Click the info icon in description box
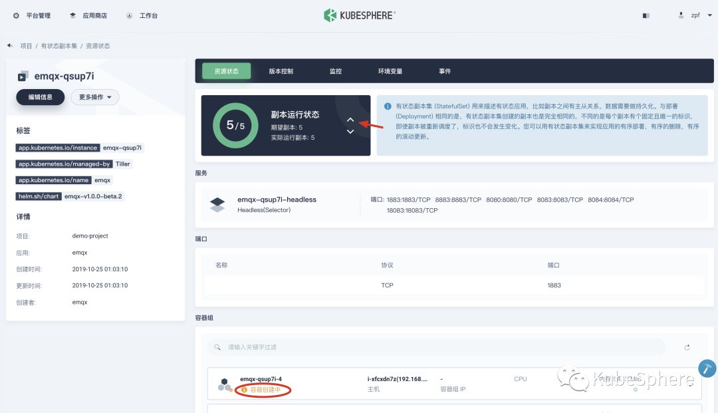718x413 pixels. (388, 106)
